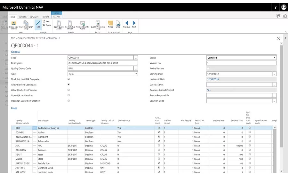This screenshot has width=288, height=176.
Task: Switch to the HOME ribbon tab
Action: pyautogui.click(x=12, y=17)
